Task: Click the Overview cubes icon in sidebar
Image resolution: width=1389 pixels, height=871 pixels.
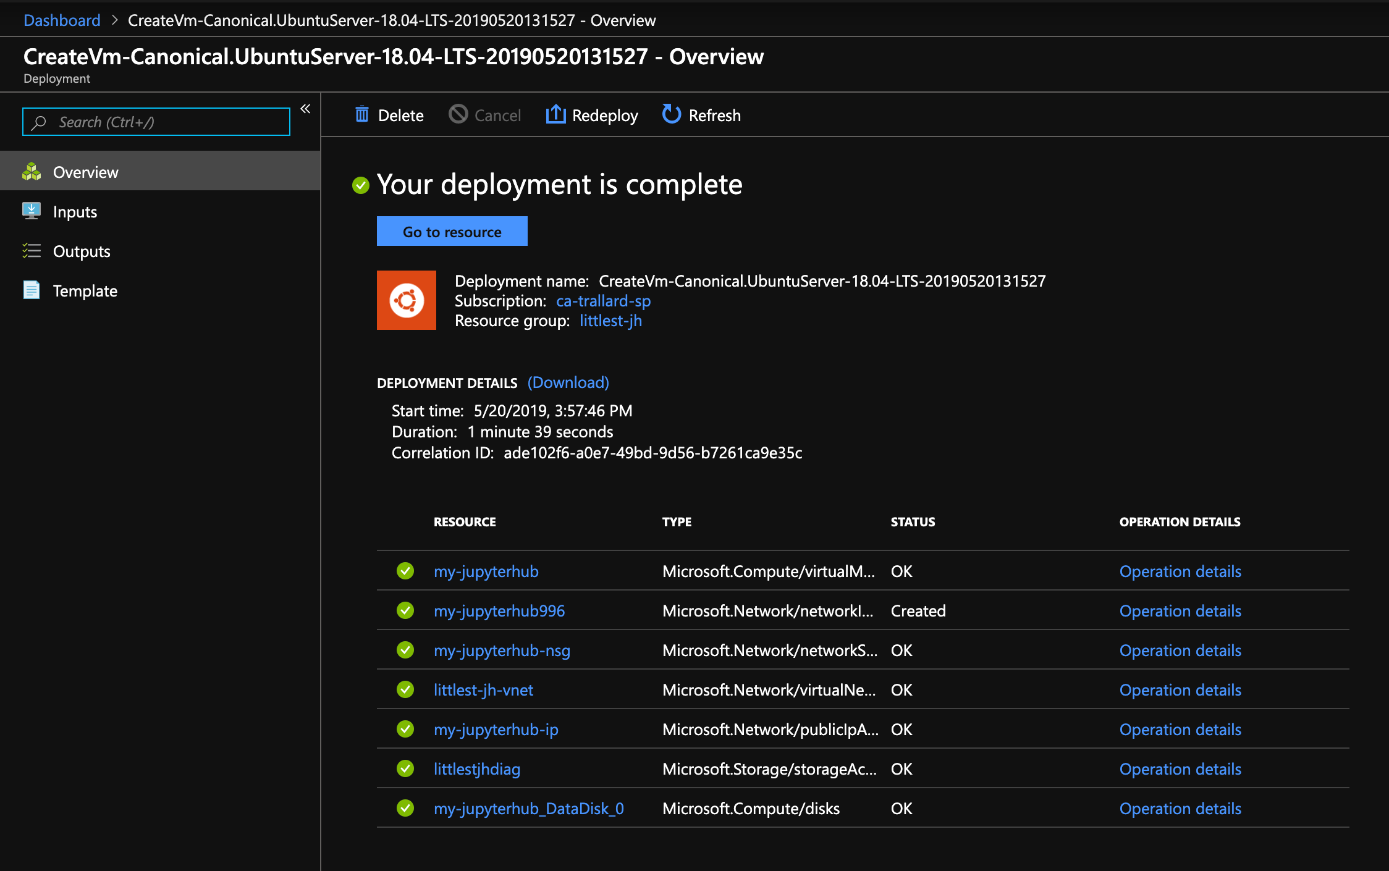Action: coord(32,172)
